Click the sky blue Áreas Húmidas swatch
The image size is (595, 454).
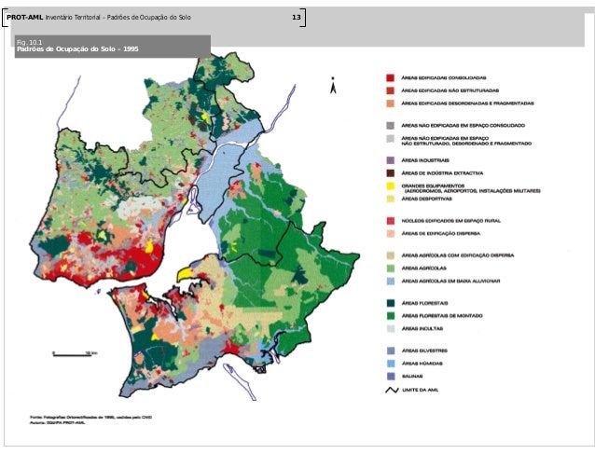point(390,364)
